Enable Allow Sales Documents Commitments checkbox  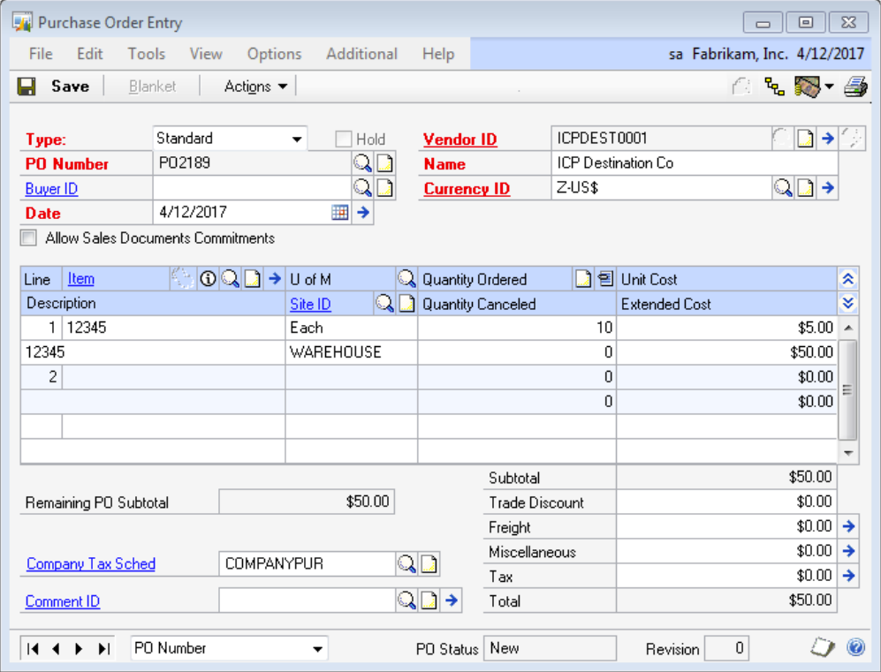[x=30, y=238]
